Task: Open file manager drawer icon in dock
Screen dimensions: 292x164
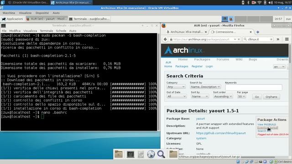Action: (141, 154)
